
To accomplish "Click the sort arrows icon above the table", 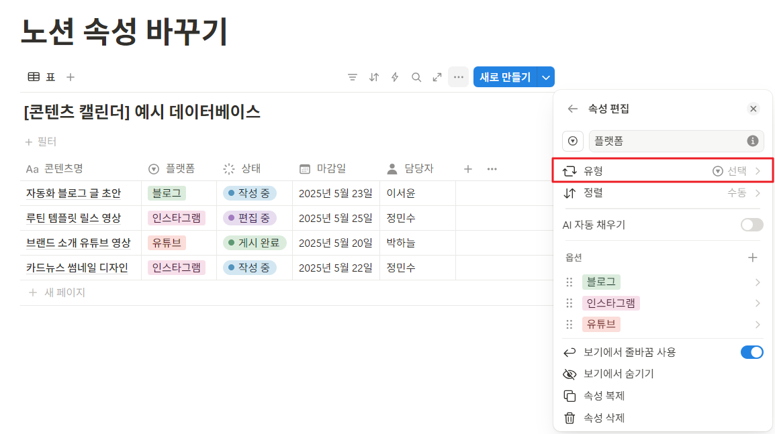I will click(x=373, y=76).
